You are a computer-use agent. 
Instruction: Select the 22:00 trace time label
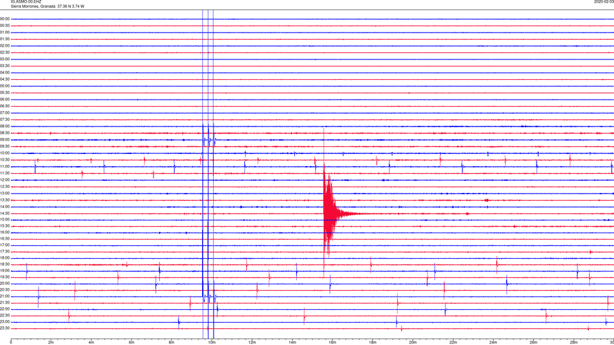coord(4,309)
